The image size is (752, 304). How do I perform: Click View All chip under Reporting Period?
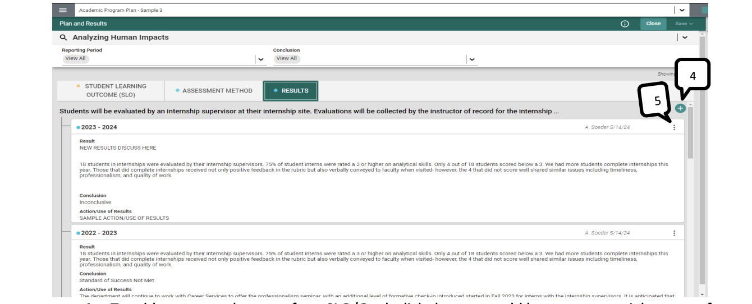75,58
